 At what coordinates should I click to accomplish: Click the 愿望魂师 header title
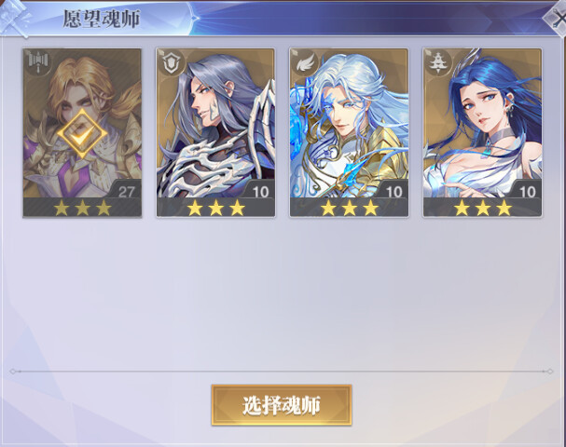102,19
